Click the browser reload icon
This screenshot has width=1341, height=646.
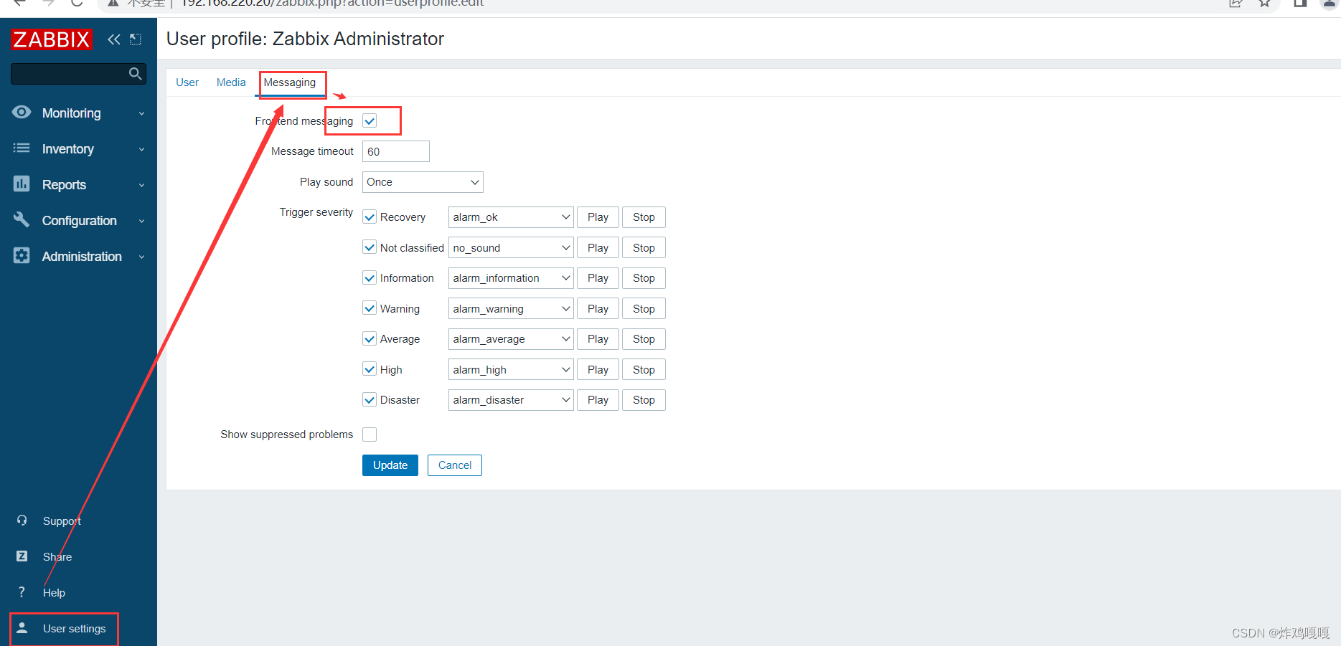coord(77,3)
